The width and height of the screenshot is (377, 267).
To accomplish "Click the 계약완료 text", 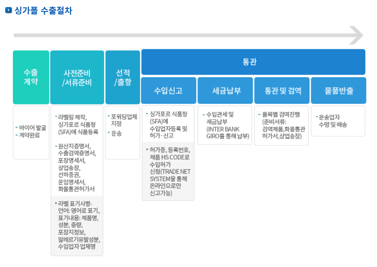I will click(x=29, y=135).
